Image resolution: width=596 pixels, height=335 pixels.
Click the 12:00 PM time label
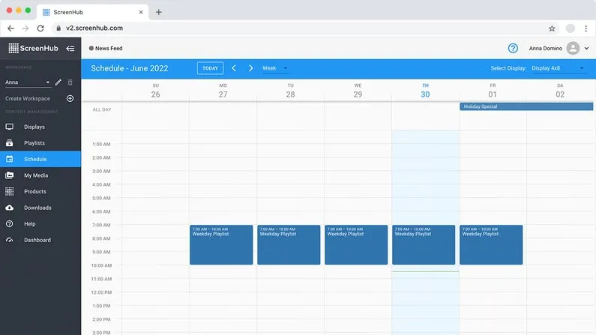[x=101, y=292]
